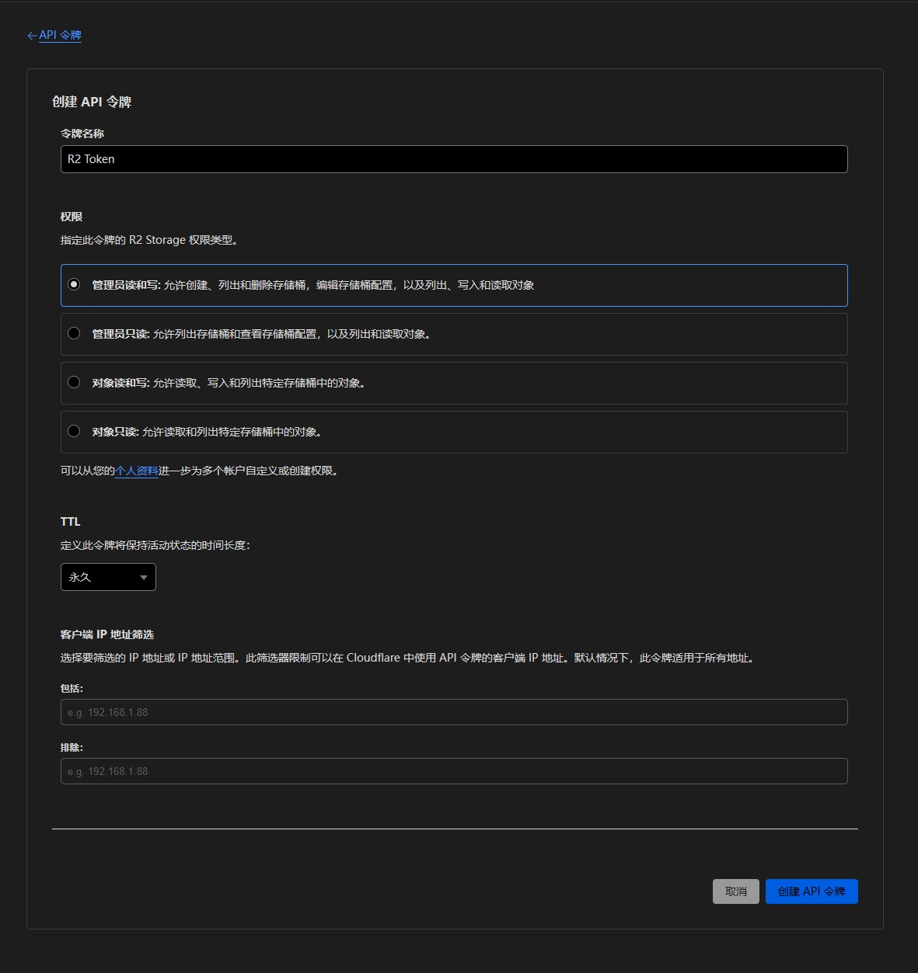This screenshot has width=918, height=973.
Task: Open the API 令牌 breadcrumb link
Action: [x=61, y=35]
